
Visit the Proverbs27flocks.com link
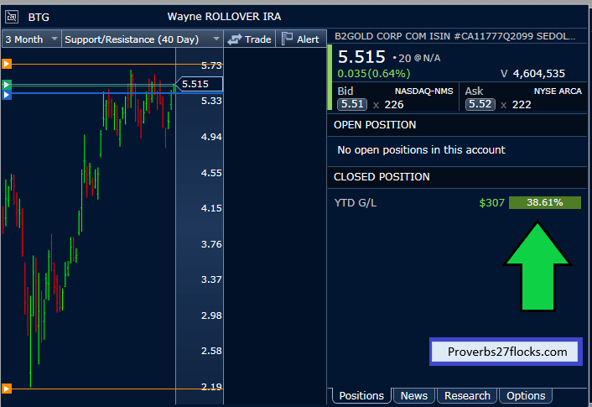point(506,352)
